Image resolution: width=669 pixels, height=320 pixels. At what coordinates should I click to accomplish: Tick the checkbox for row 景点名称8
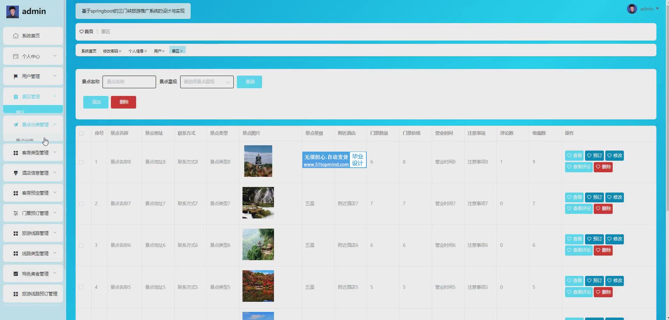pos(82,162)
